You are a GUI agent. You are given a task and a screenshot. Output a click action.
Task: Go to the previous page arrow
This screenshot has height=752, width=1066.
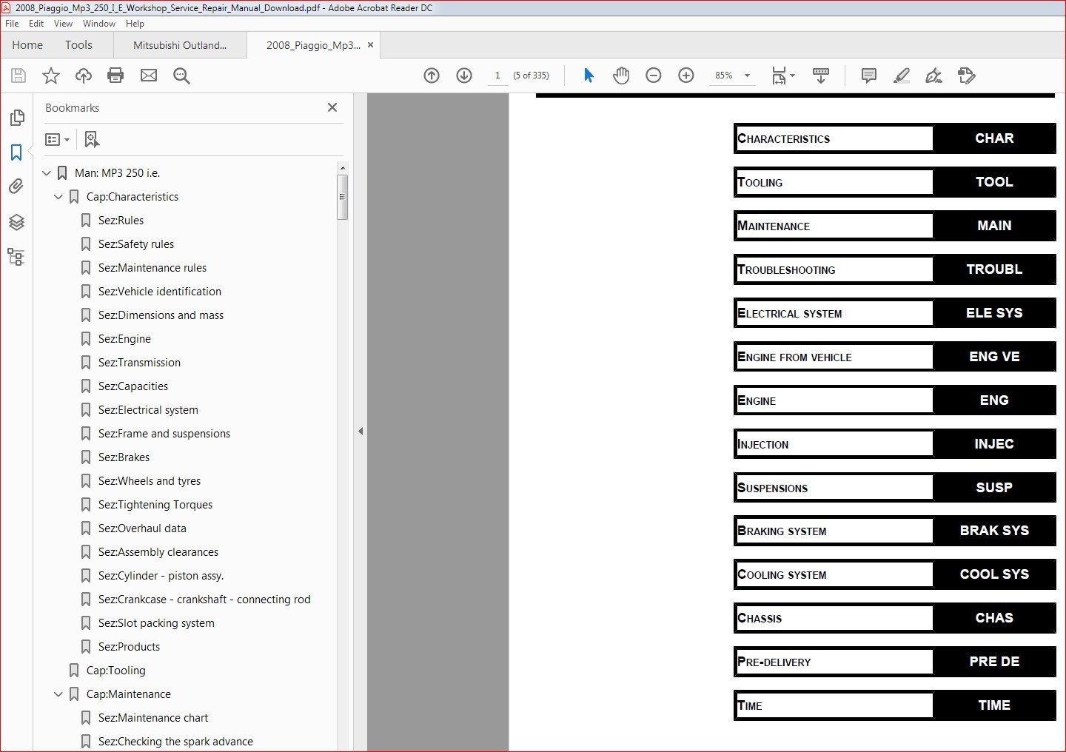pos(432,75)
